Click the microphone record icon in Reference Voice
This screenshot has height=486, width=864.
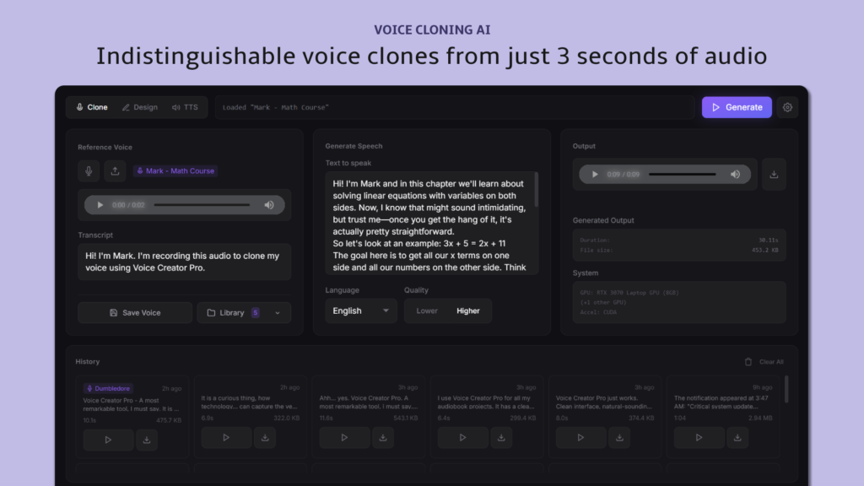89,170
